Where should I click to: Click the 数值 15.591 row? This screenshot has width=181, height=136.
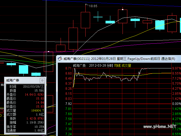tap(25, 90)
